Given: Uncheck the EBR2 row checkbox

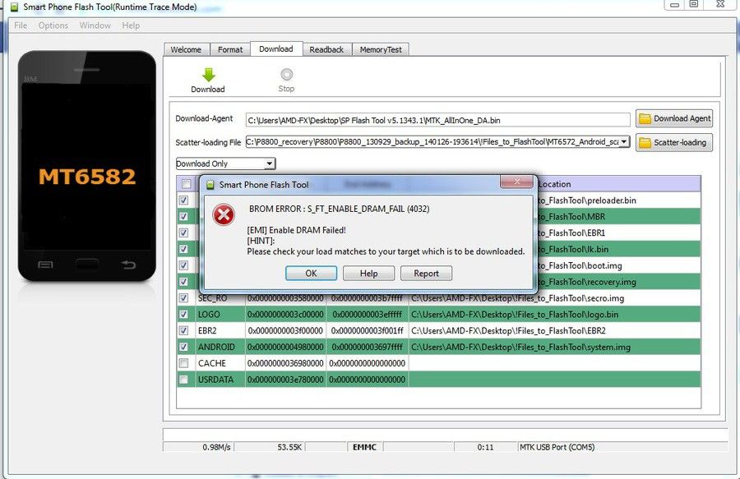Looking at the screenshot, I should tap(183, 330).
